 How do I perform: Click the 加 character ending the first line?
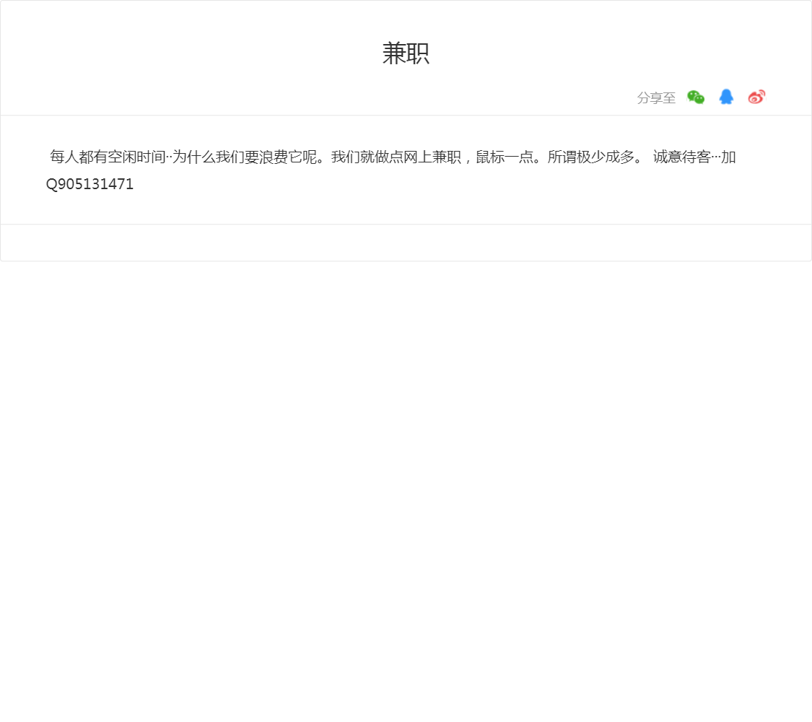[x=728, y=157]
